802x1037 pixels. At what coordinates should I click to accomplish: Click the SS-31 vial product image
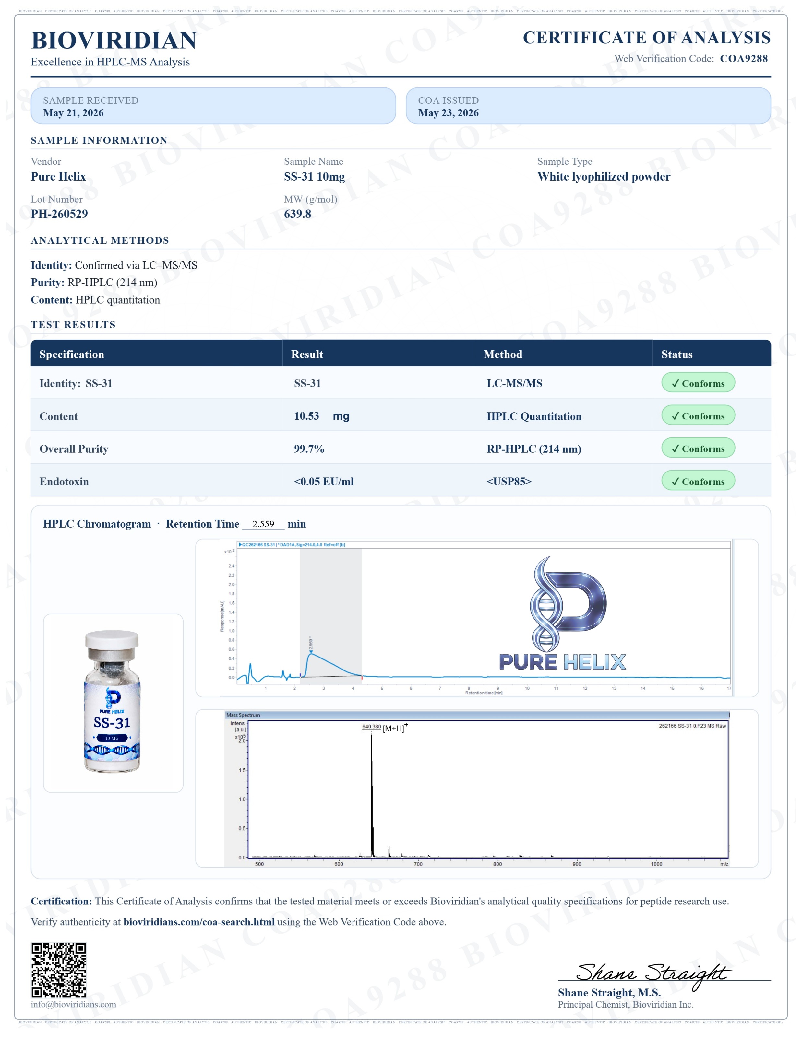pyautogui.click(x=113, y=702)
